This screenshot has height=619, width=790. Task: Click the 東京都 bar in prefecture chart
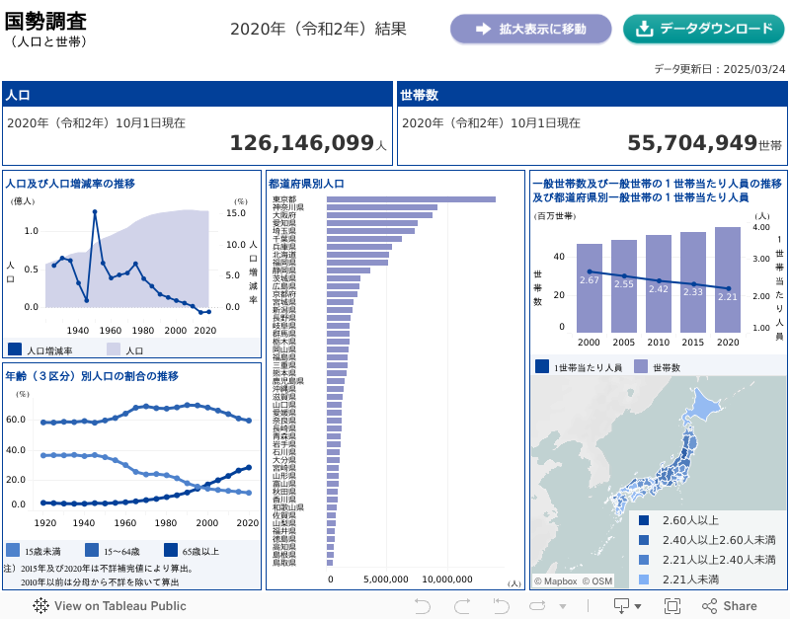click(x=397, y=199)
